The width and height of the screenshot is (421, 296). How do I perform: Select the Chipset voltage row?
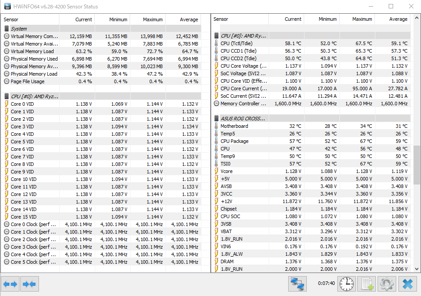312,208
